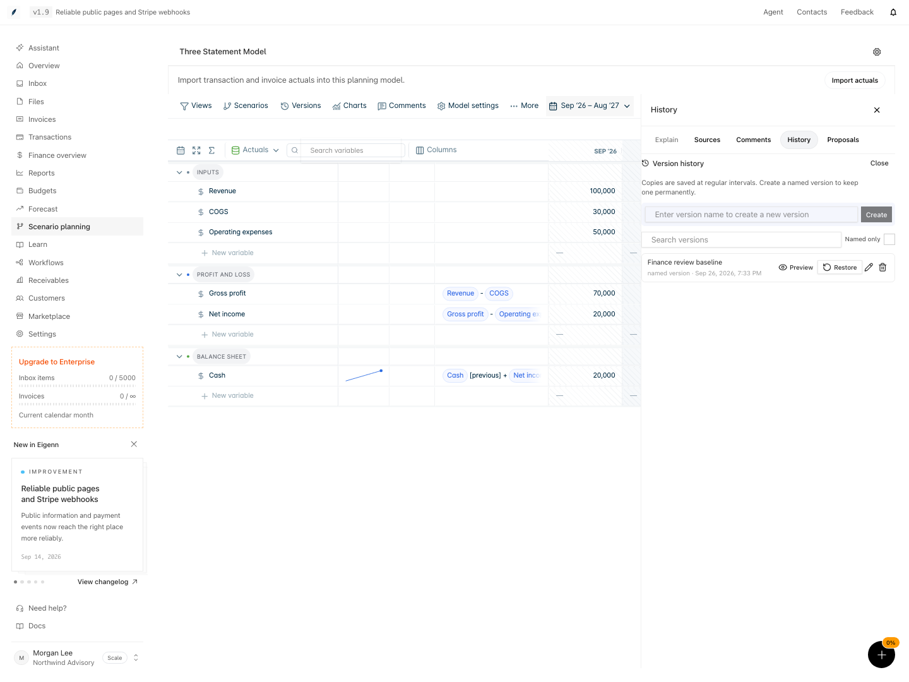The width and height of the screenshot is (909, 682).
Task: Click Upgrade to Enterprise
Action: click(x=57, y=362)
